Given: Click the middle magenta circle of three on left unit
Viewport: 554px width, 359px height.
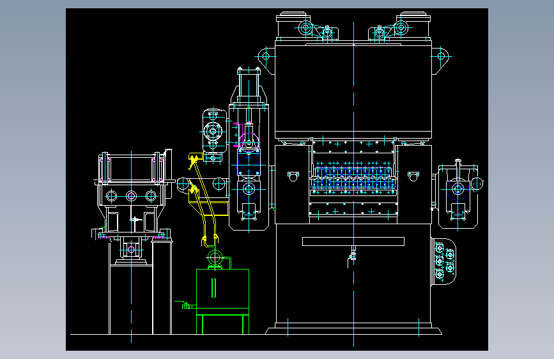Looking at the screenshot, I should (131, 195).
